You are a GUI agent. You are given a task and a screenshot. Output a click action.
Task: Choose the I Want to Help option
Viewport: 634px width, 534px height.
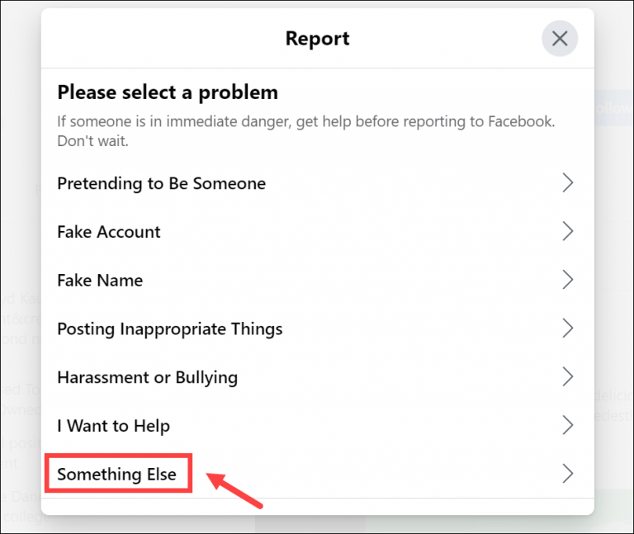pos(113,426)
